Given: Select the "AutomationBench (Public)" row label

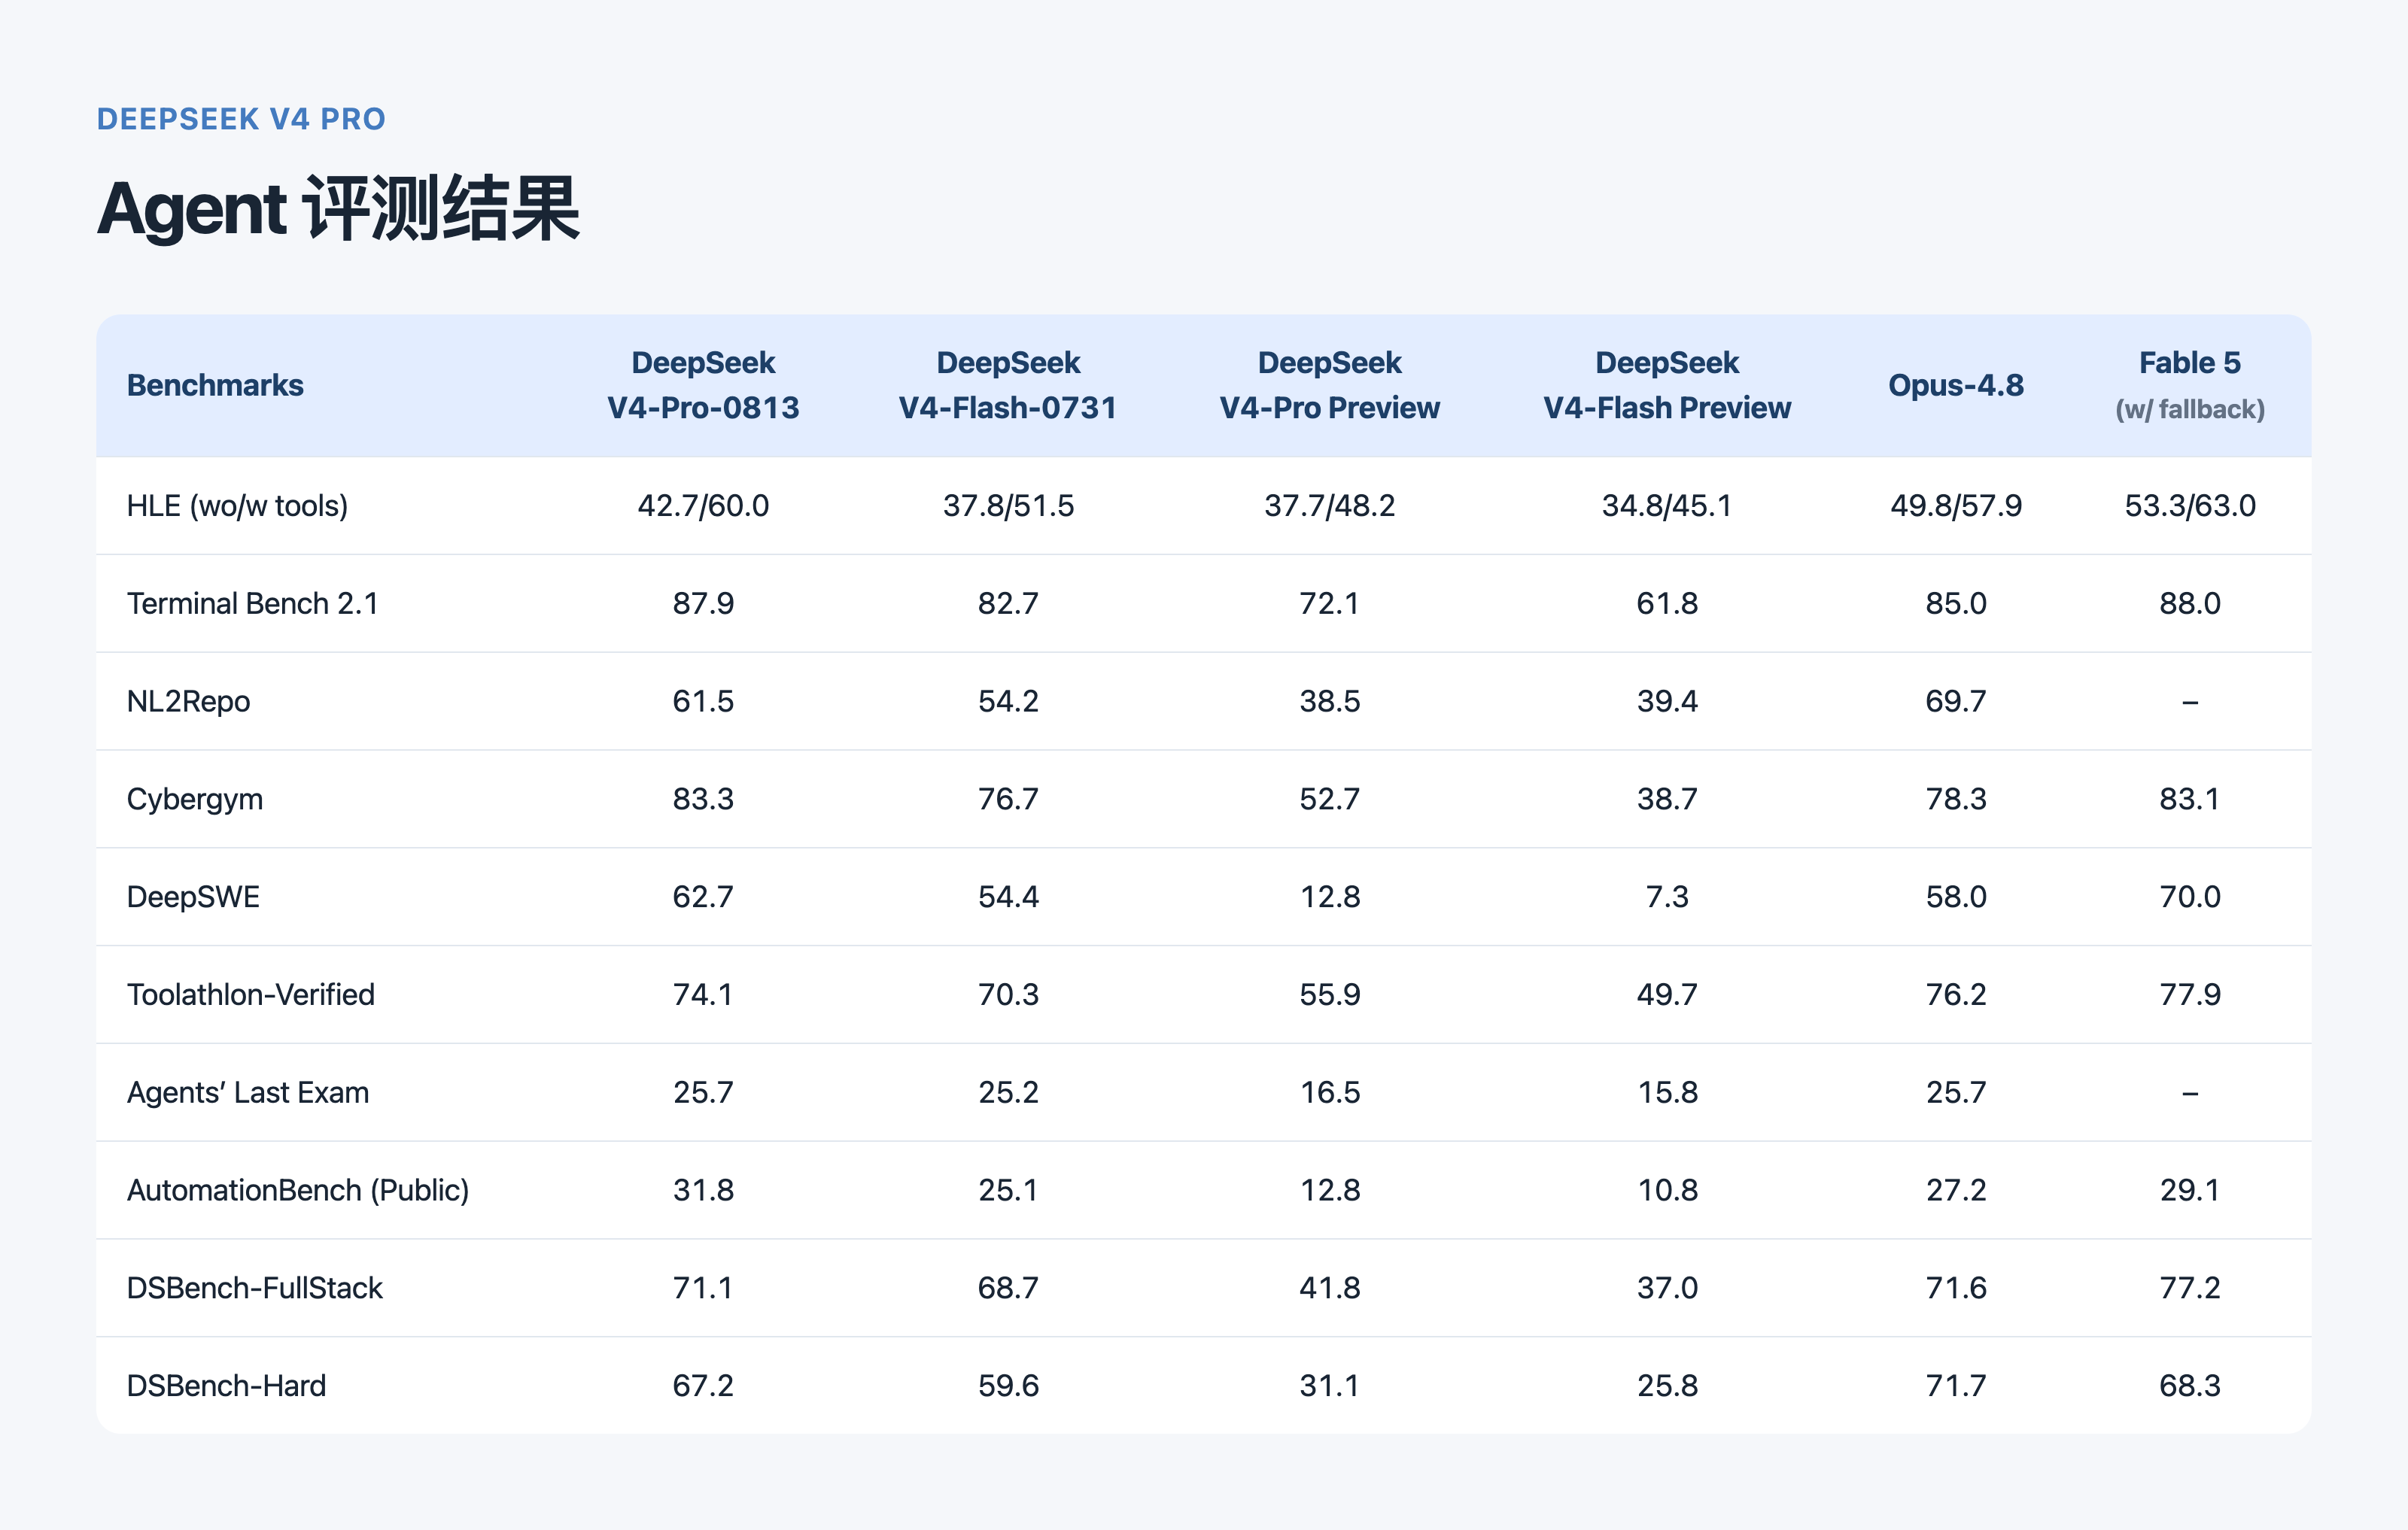Looking at the screenshot, I should 298,1190.
